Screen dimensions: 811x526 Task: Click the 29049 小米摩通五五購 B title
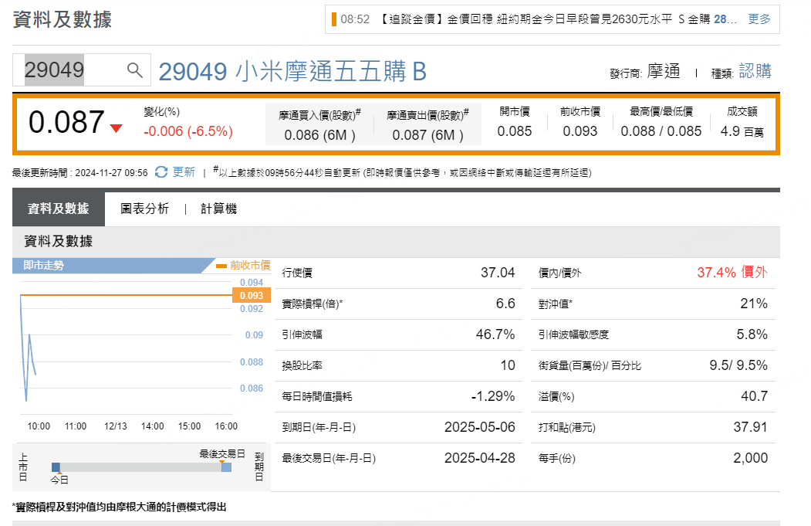[x=292, y=72]
